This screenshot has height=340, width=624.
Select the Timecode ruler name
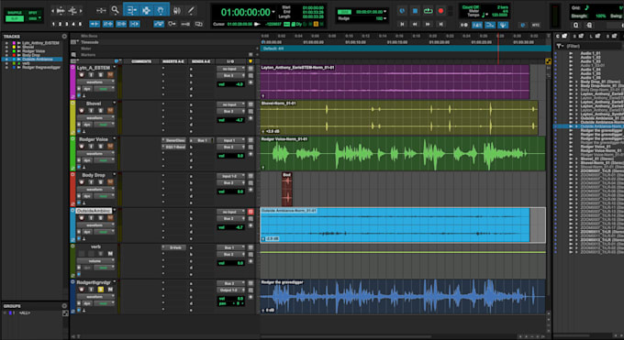point(90,42)
